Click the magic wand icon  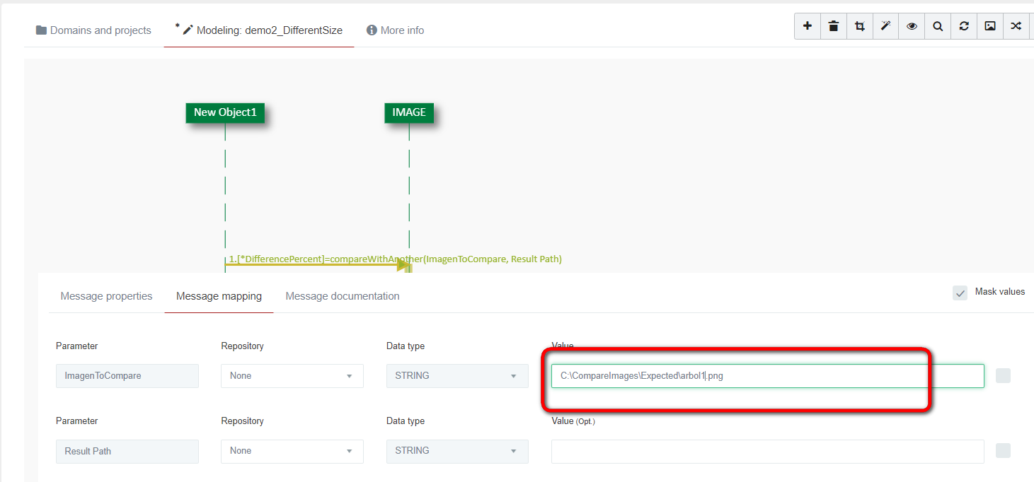885,26
